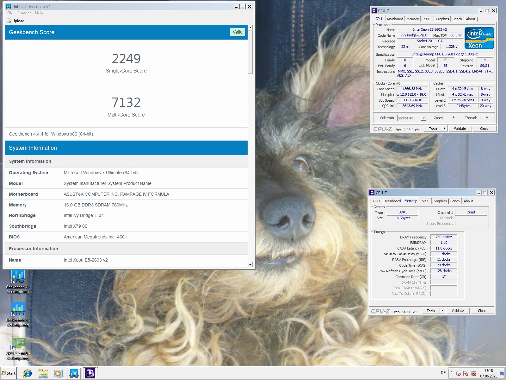The height and width of the screenshot is (380, 506).
Task: Open Graphics tab in bottom CPU-Z
Action: 440,201
